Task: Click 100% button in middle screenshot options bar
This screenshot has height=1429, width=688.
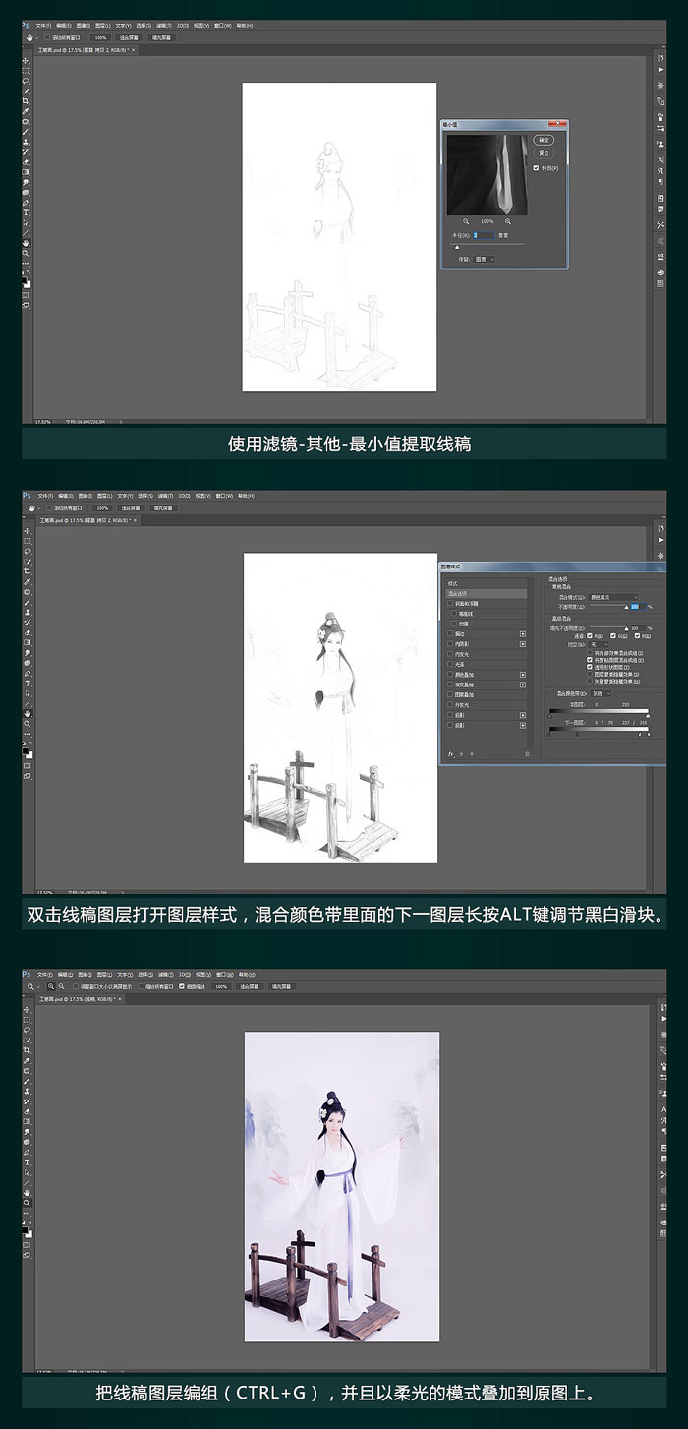Action: pyautogui.click(x=102, y=507)
